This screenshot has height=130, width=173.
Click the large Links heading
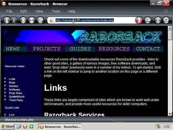pos(55,88)
